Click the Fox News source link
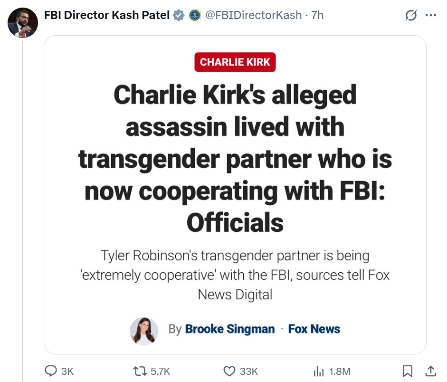 coord(314,329)
